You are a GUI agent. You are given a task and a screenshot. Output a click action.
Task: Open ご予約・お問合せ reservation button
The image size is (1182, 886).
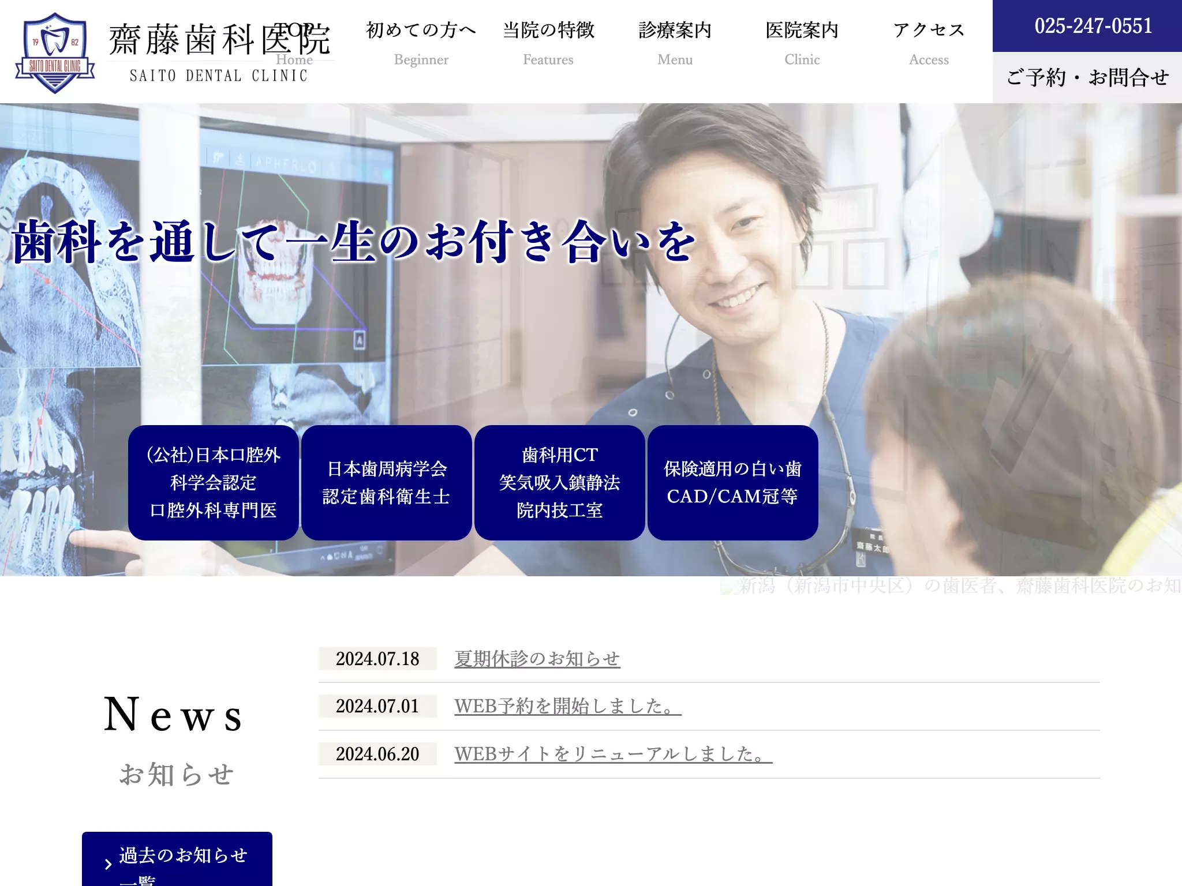(1087, 77)
